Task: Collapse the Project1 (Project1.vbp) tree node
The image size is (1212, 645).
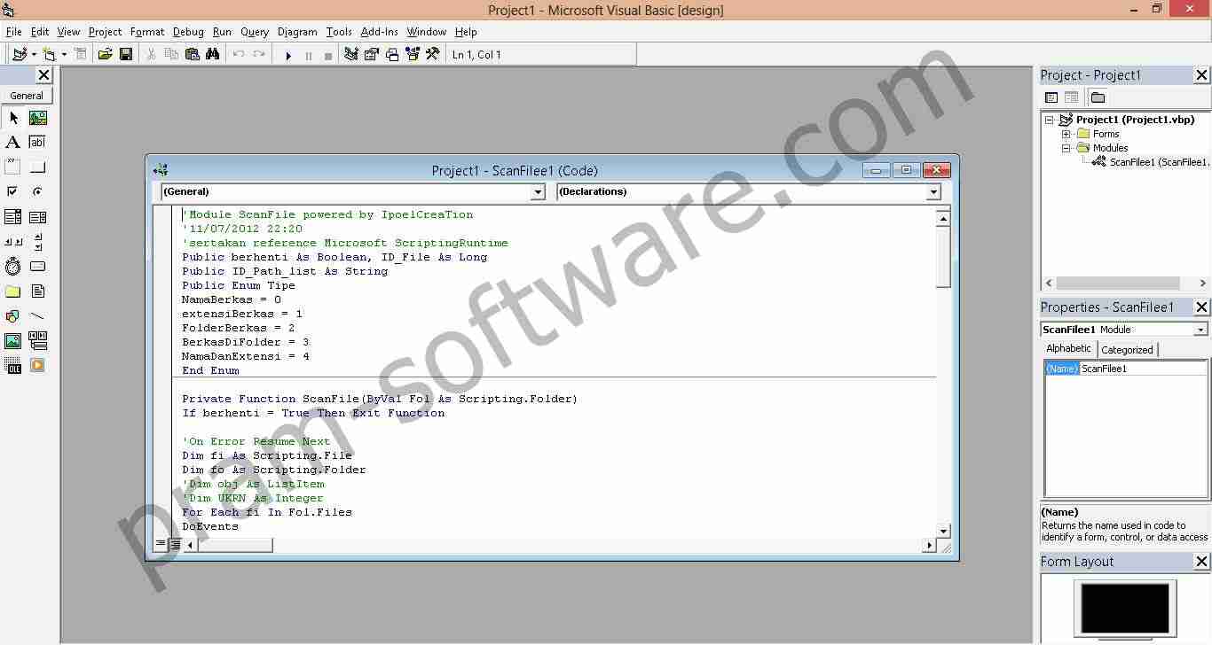Action: pos(1050,120)
